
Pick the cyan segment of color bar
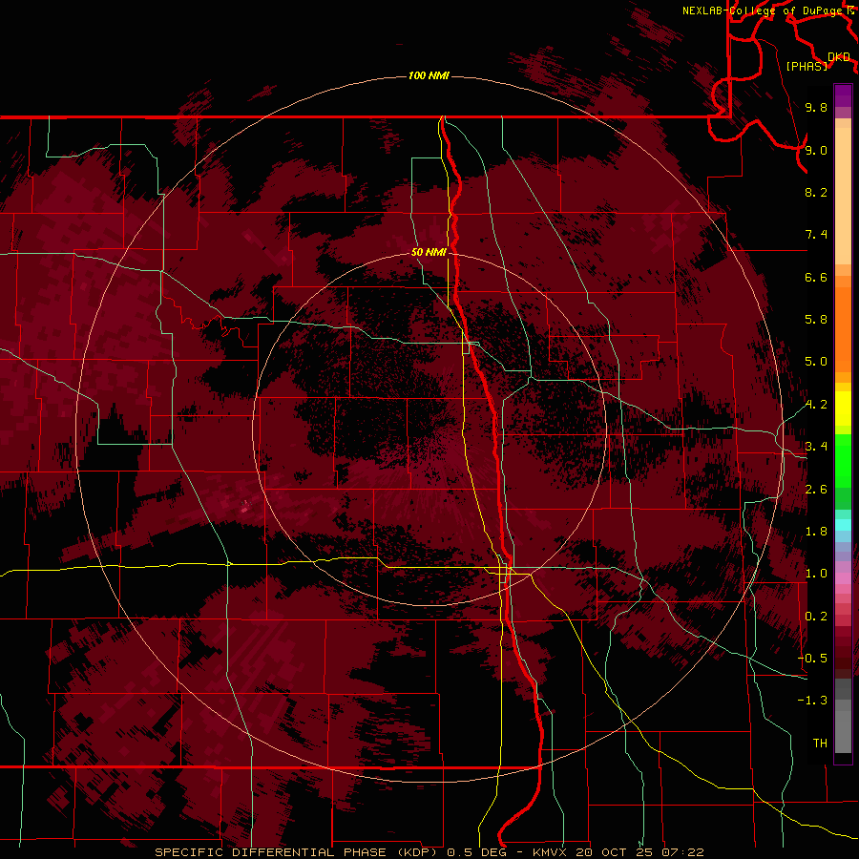coord(843,525)
